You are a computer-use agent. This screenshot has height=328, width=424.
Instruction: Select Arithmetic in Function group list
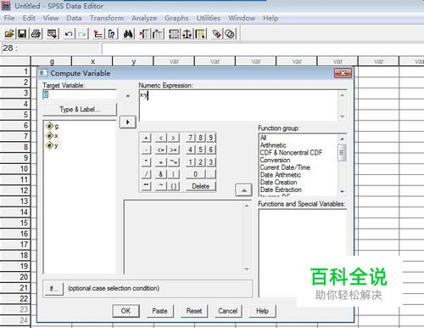click(273, 145)
